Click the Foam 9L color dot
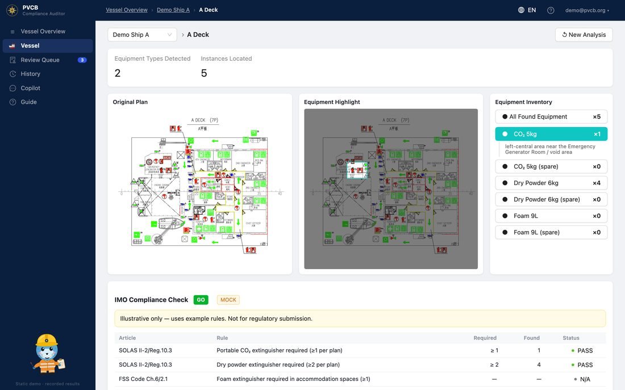 click(505, 216)
